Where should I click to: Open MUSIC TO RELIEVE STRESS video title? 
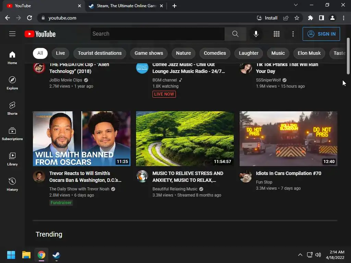pyautogui.click(x=188, y=177)
